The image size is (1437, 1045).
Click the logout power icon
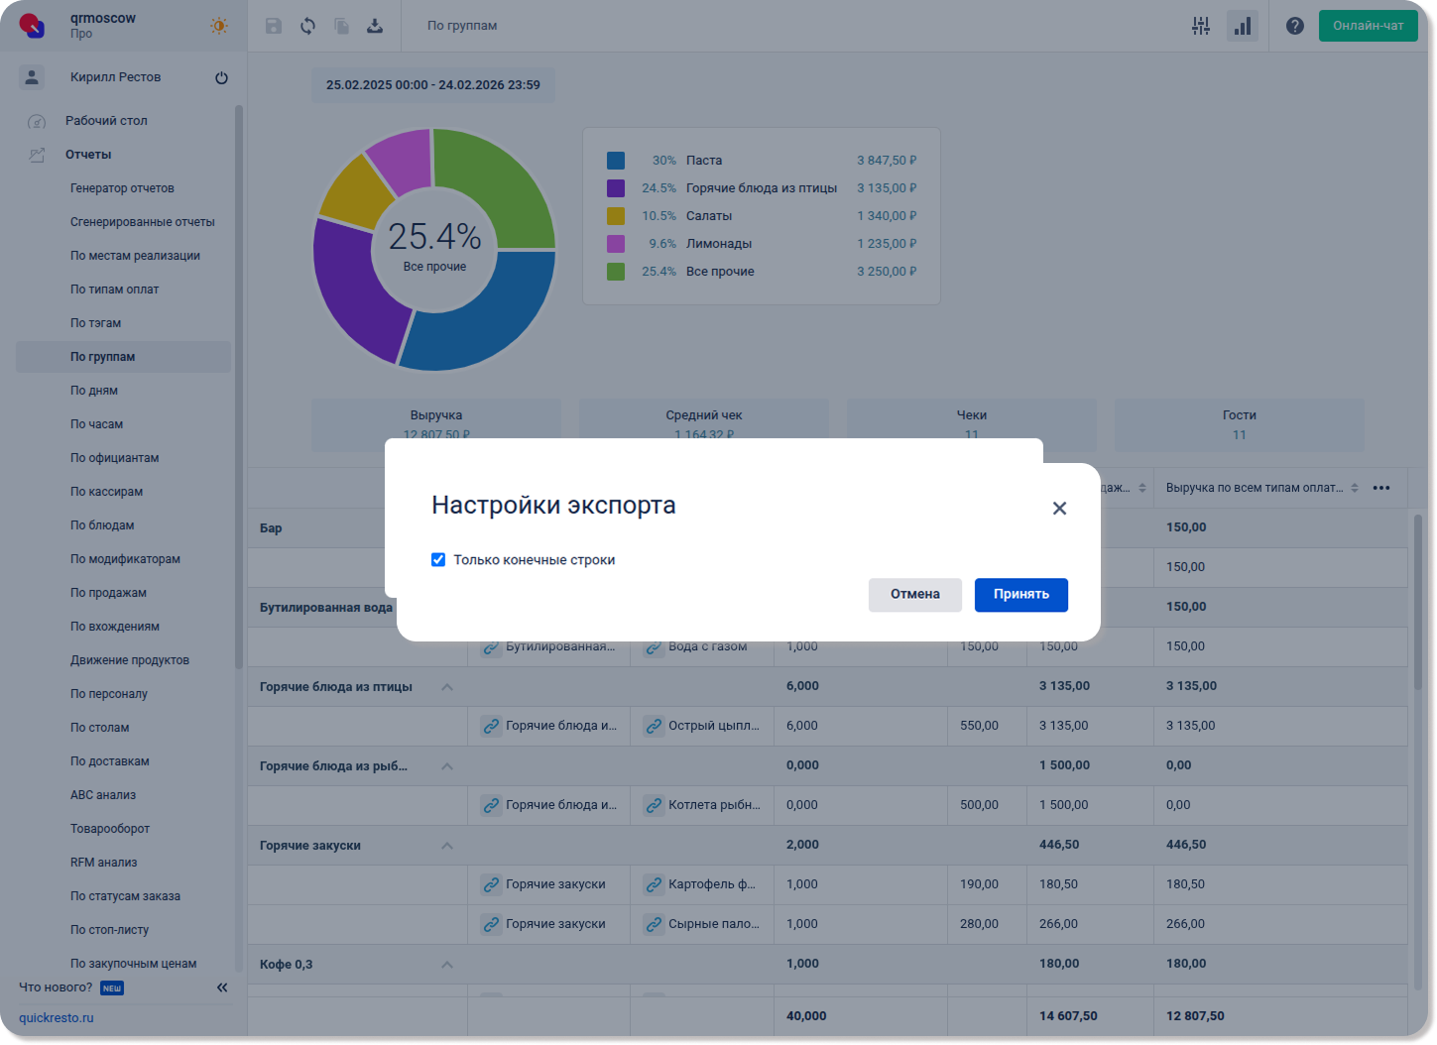(x=221, y=77)
